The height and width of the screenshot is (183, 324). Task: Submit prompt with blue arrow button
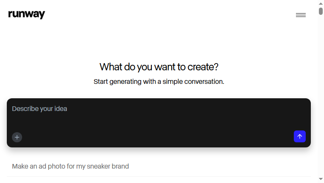coord(300,136)
